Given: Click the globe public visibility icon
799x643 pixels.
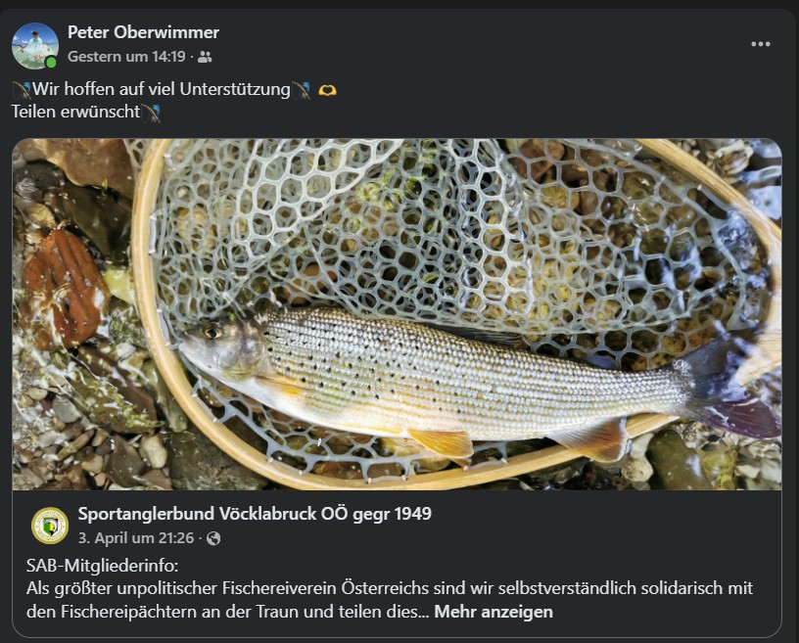Looking at the screenshot, I should (213, 538).
